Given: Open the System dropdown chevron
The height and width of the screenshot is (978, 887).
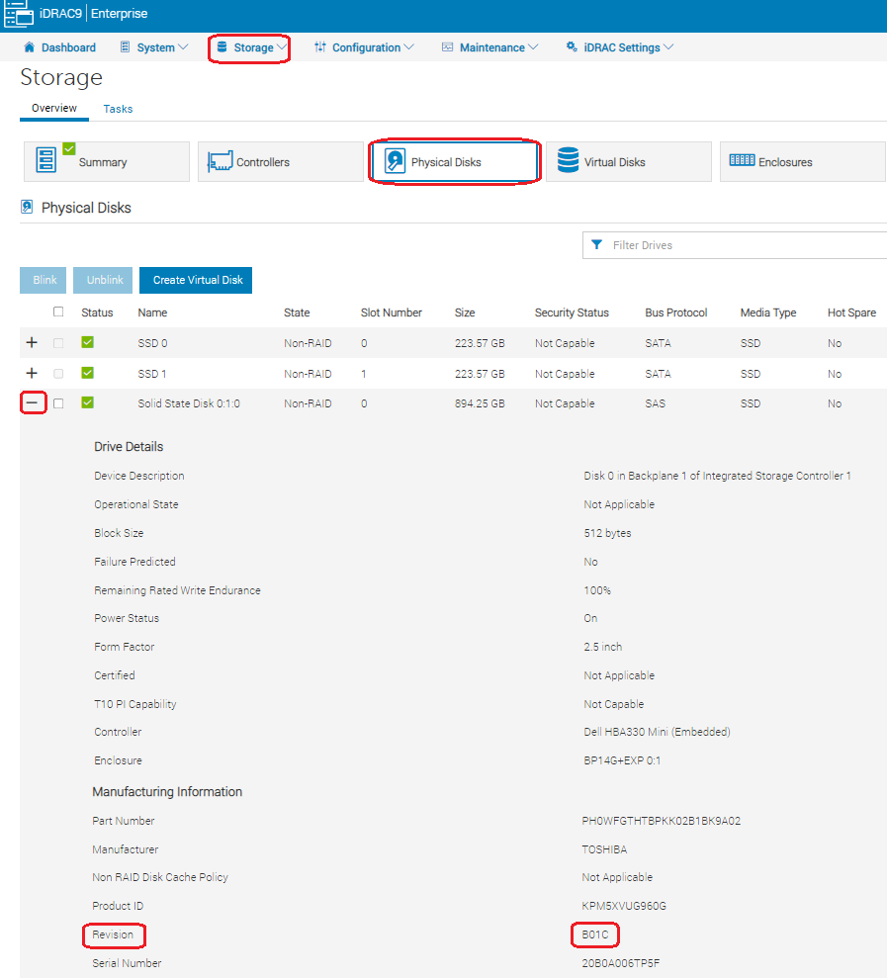Looking at the screenshot, I should 183,47.
